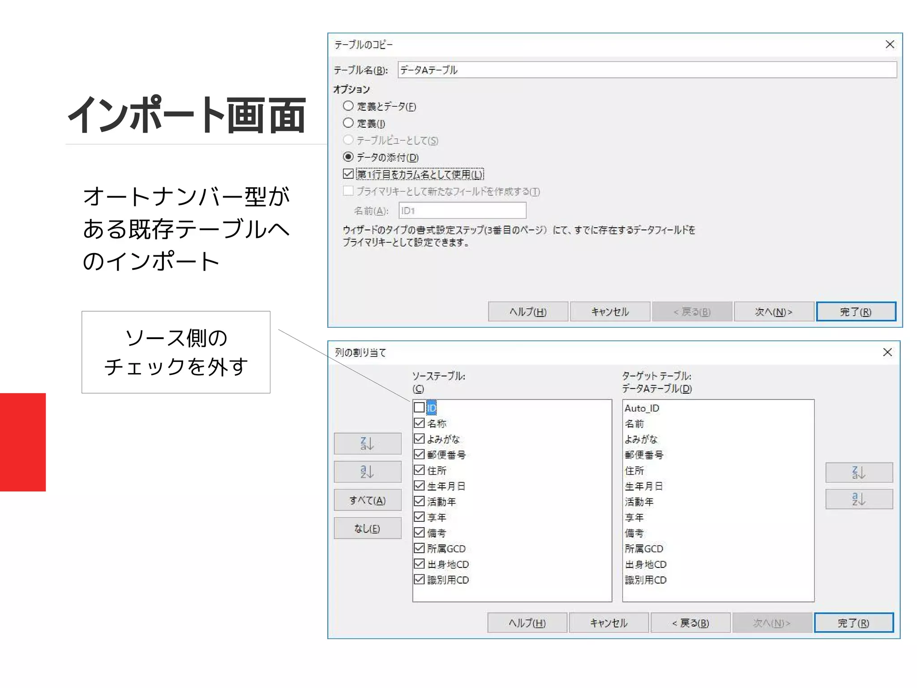Sort source table columns Z to A
The height and width of the screenshot is (688, 917).
coord(367,443)
